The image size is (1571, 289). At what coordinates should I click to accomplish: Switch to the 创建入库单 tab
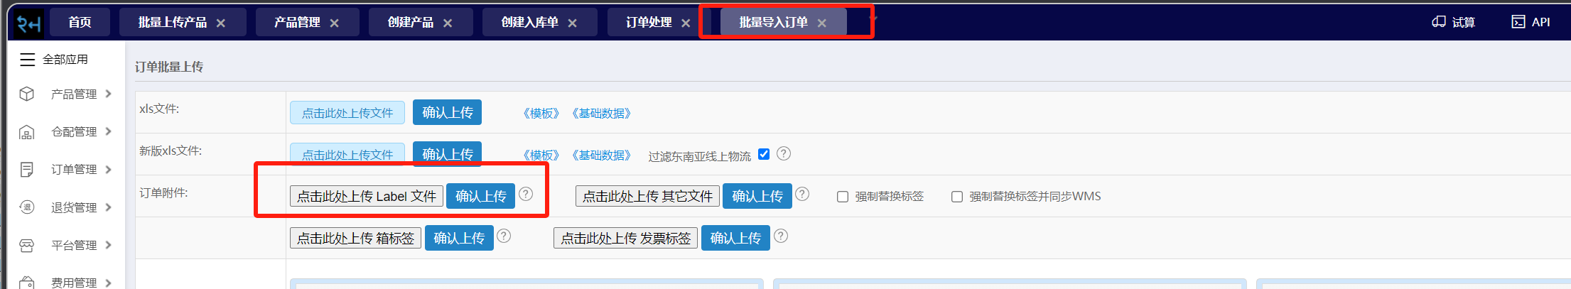[530, 22]
